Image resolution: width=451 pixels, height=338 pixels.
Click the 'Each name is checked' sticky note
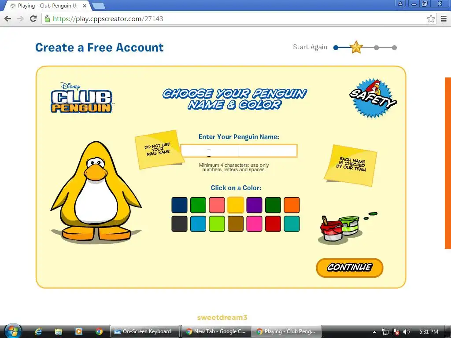pyautogui.click(x=351, y=165)
